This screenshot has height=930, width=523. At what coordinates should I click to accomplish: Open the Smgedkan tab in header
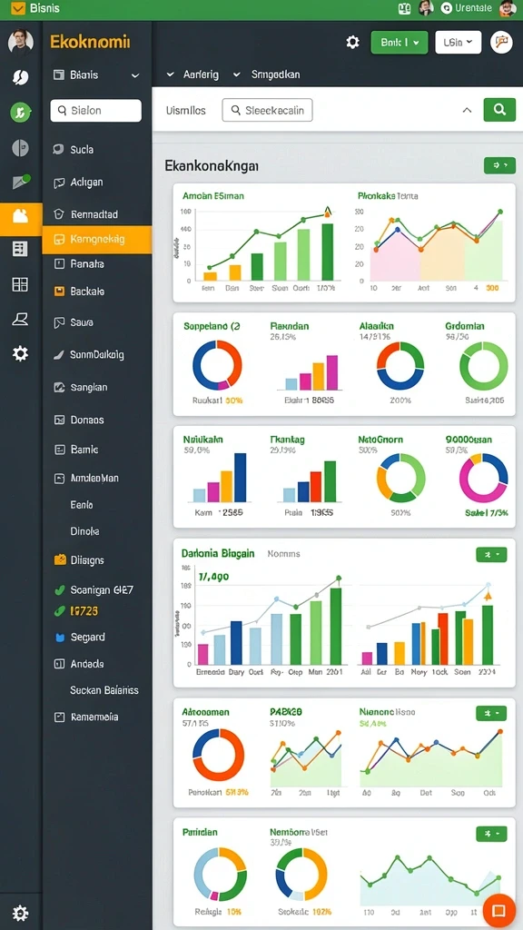[x=275, y=74]
